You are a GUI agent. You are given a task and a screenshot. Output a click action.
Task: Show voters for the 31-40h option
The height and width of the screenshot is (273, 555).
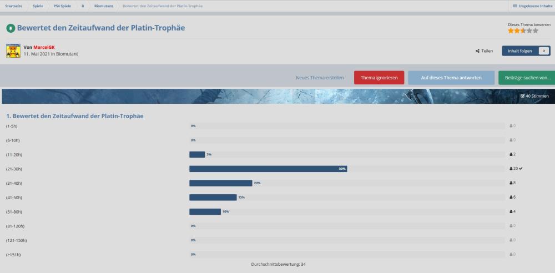pyautogui.click(x=513, y=183)
